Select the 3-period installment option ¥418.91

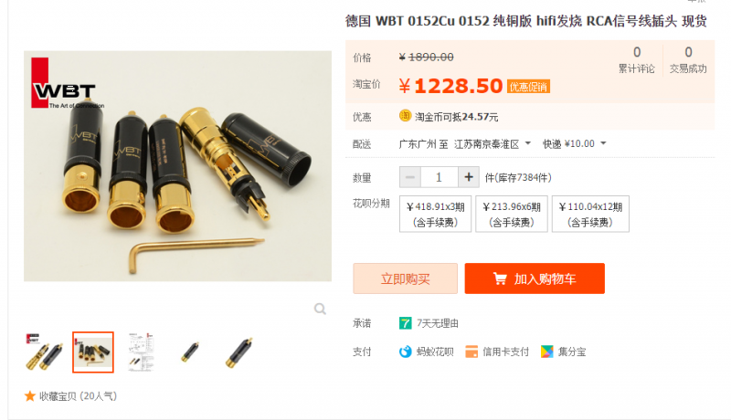point(435,214)
